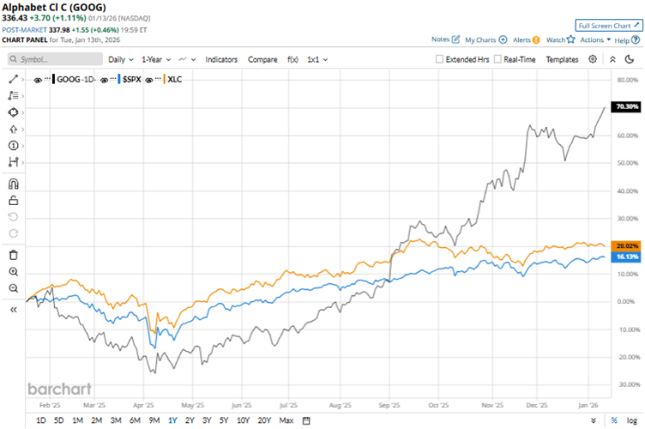Open the custom date range calendar
645x429 pixels.
point(306,420)
